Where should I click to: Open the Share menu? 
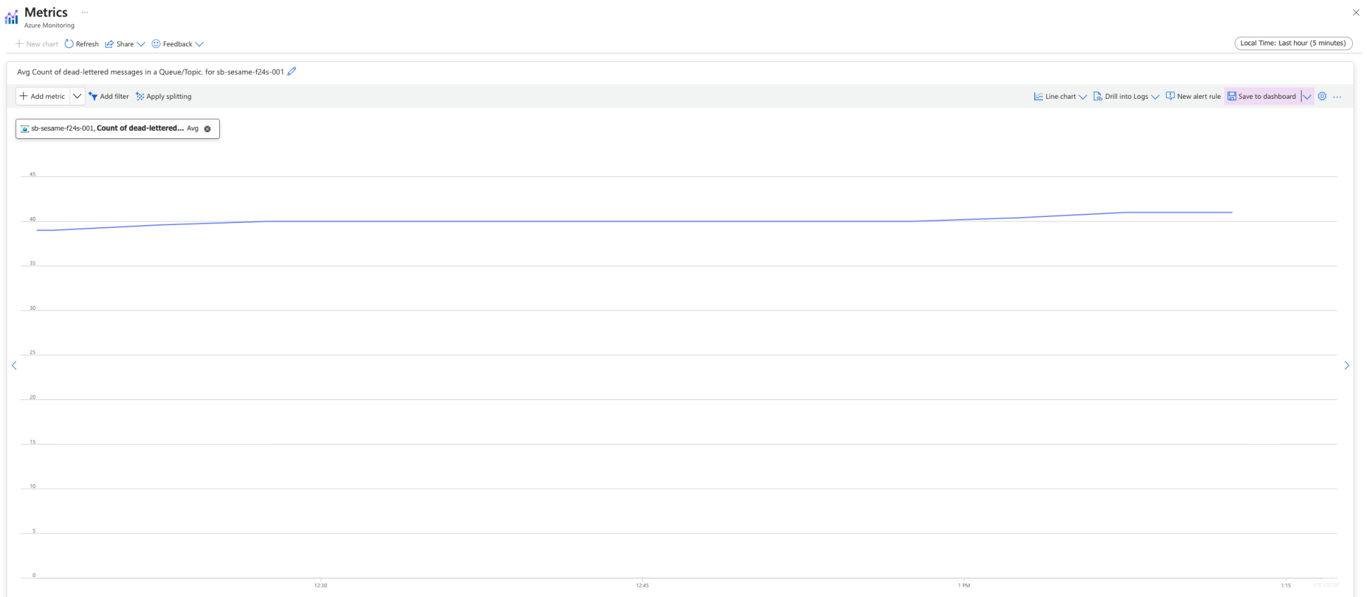pyautogui.click(x=124, y=43)
